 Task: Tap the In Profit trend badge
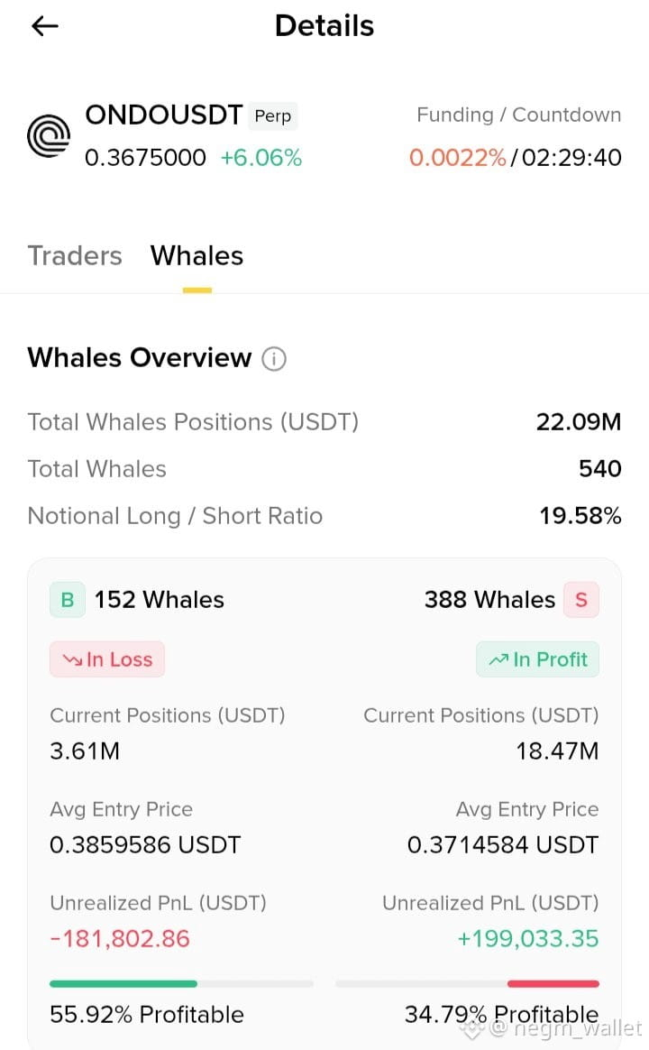click(x=537, y=659)
